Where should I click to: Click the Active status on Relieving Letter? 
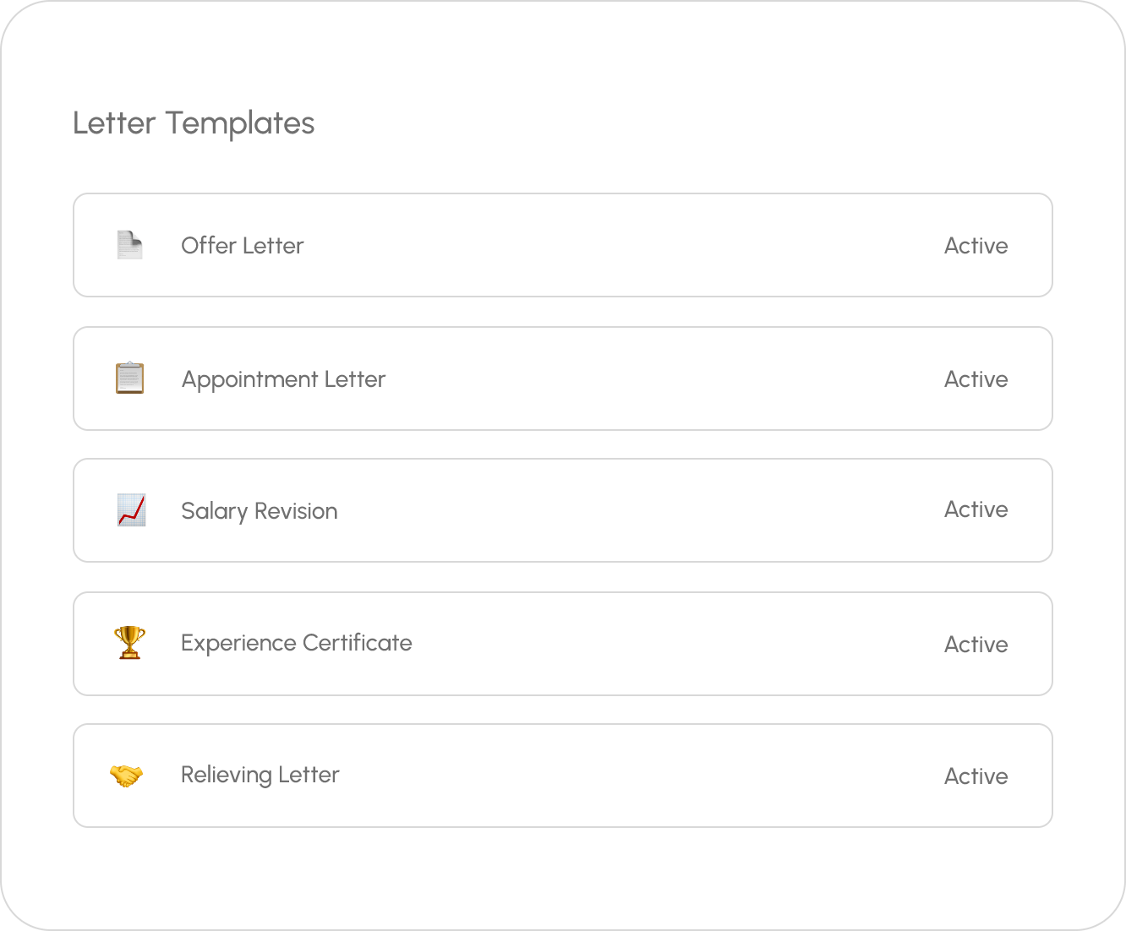(976, 776)
